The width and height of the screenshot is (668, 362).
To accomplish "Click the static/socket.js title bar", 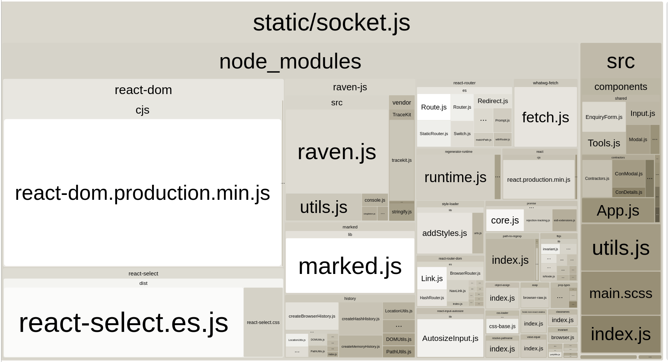I will click(x=332, y=23).
